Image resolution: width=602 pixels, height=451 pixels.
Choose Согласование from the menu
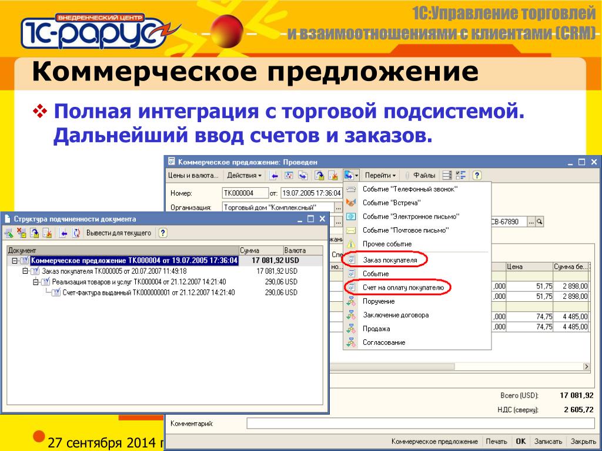pyautogui.click(x=417, y=342)
